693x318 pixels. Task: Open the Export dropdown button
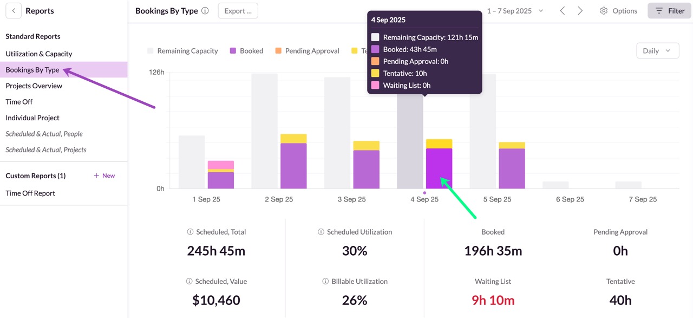tap(238, 11)
